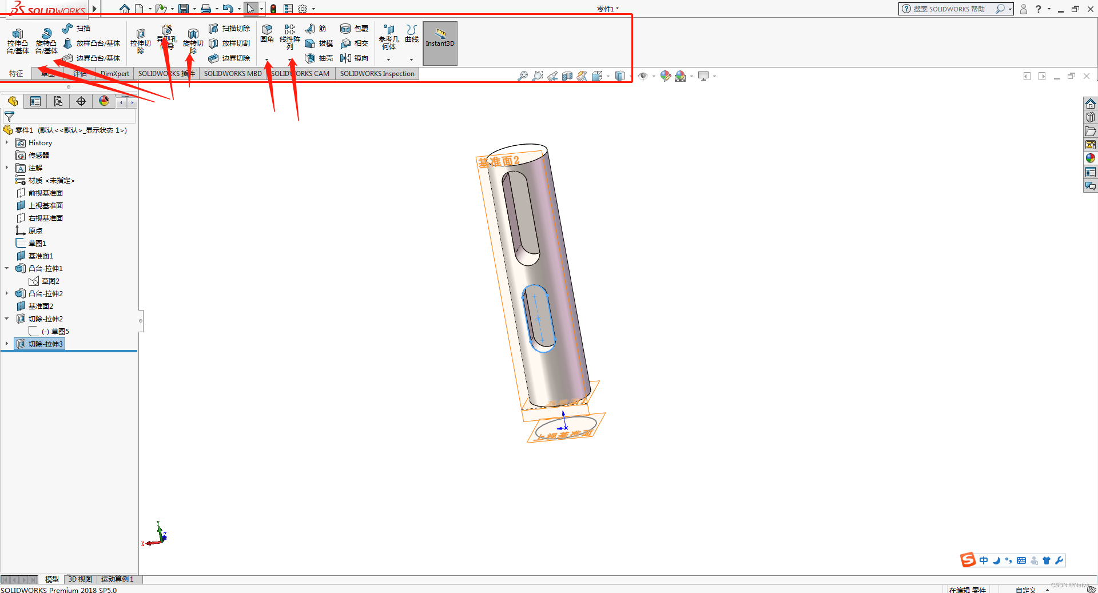Select the Lofted Cut (放样切割) tool
1098x593 pixels.
[x=229, y=43]
